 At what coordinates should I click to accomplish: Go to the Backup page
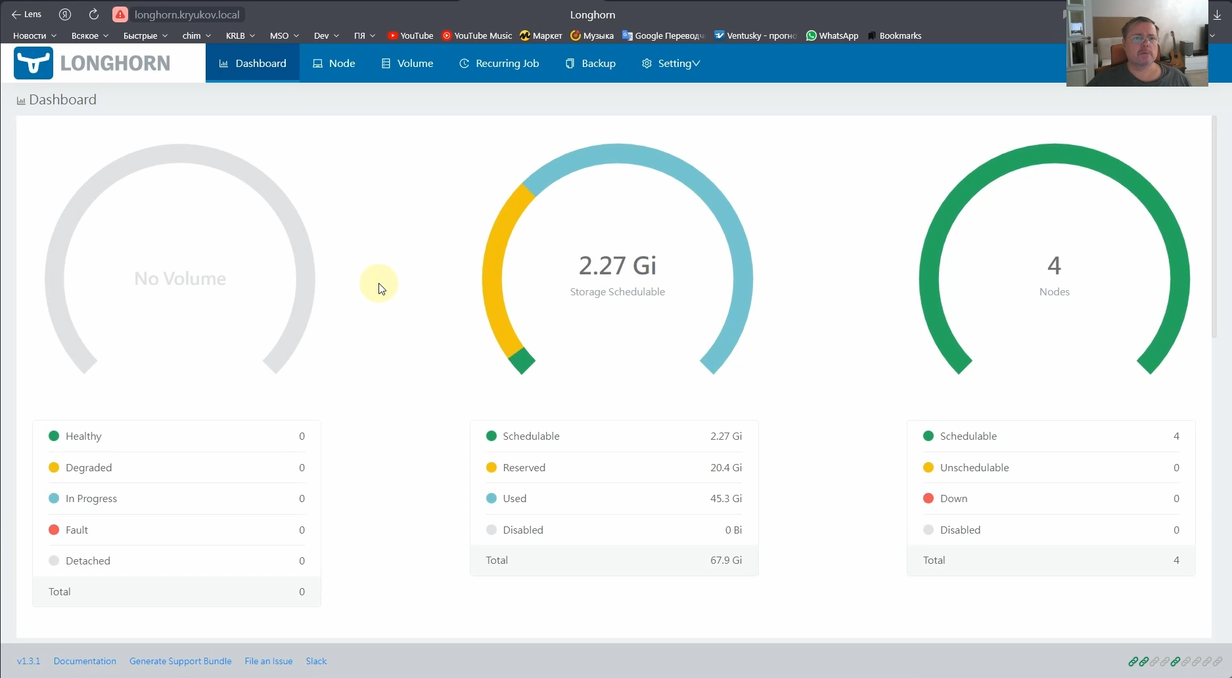coord(591,63)
